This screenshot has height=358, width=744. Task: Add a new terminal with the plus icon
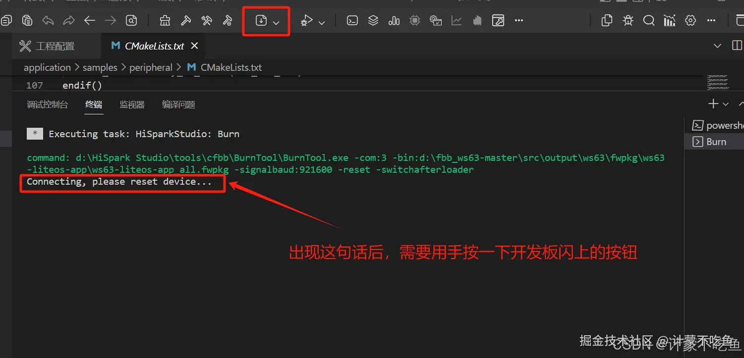click(x=713, y=103)
